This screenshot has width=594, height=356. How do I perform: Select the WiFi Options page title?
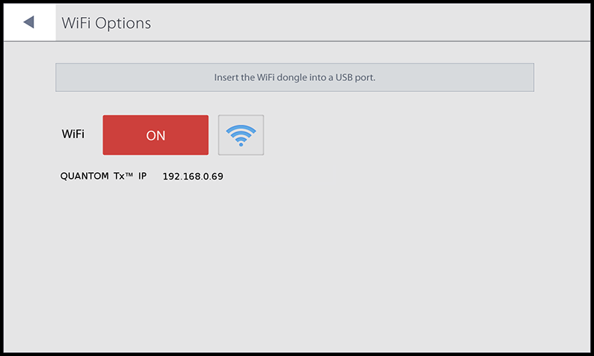point(106,23)
